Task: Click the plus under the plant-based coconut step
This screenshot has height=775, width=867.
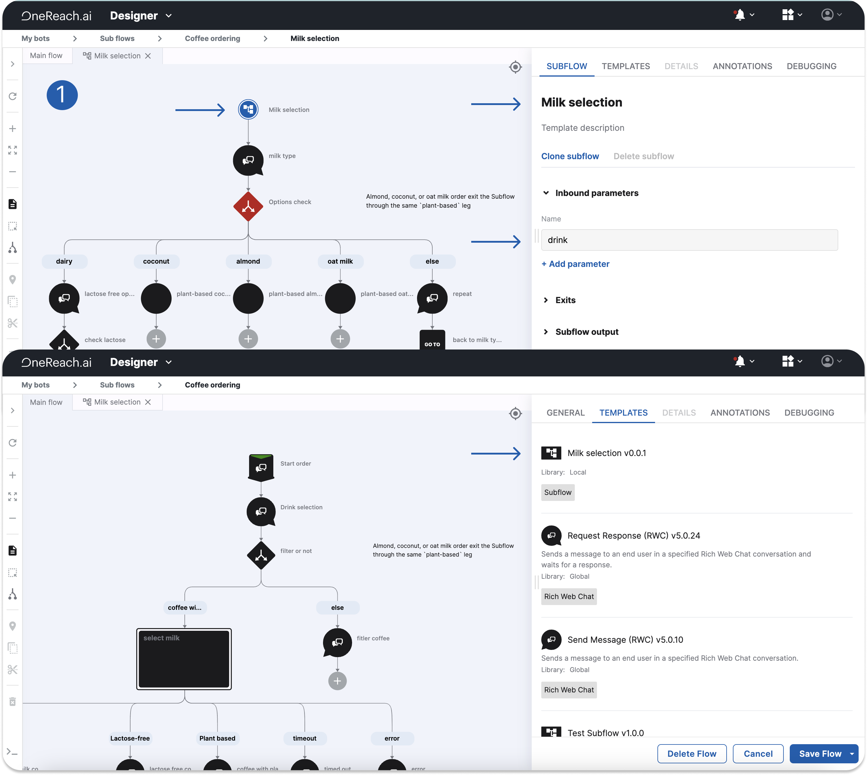Action: pyautogui.click(x=156, y=339)
